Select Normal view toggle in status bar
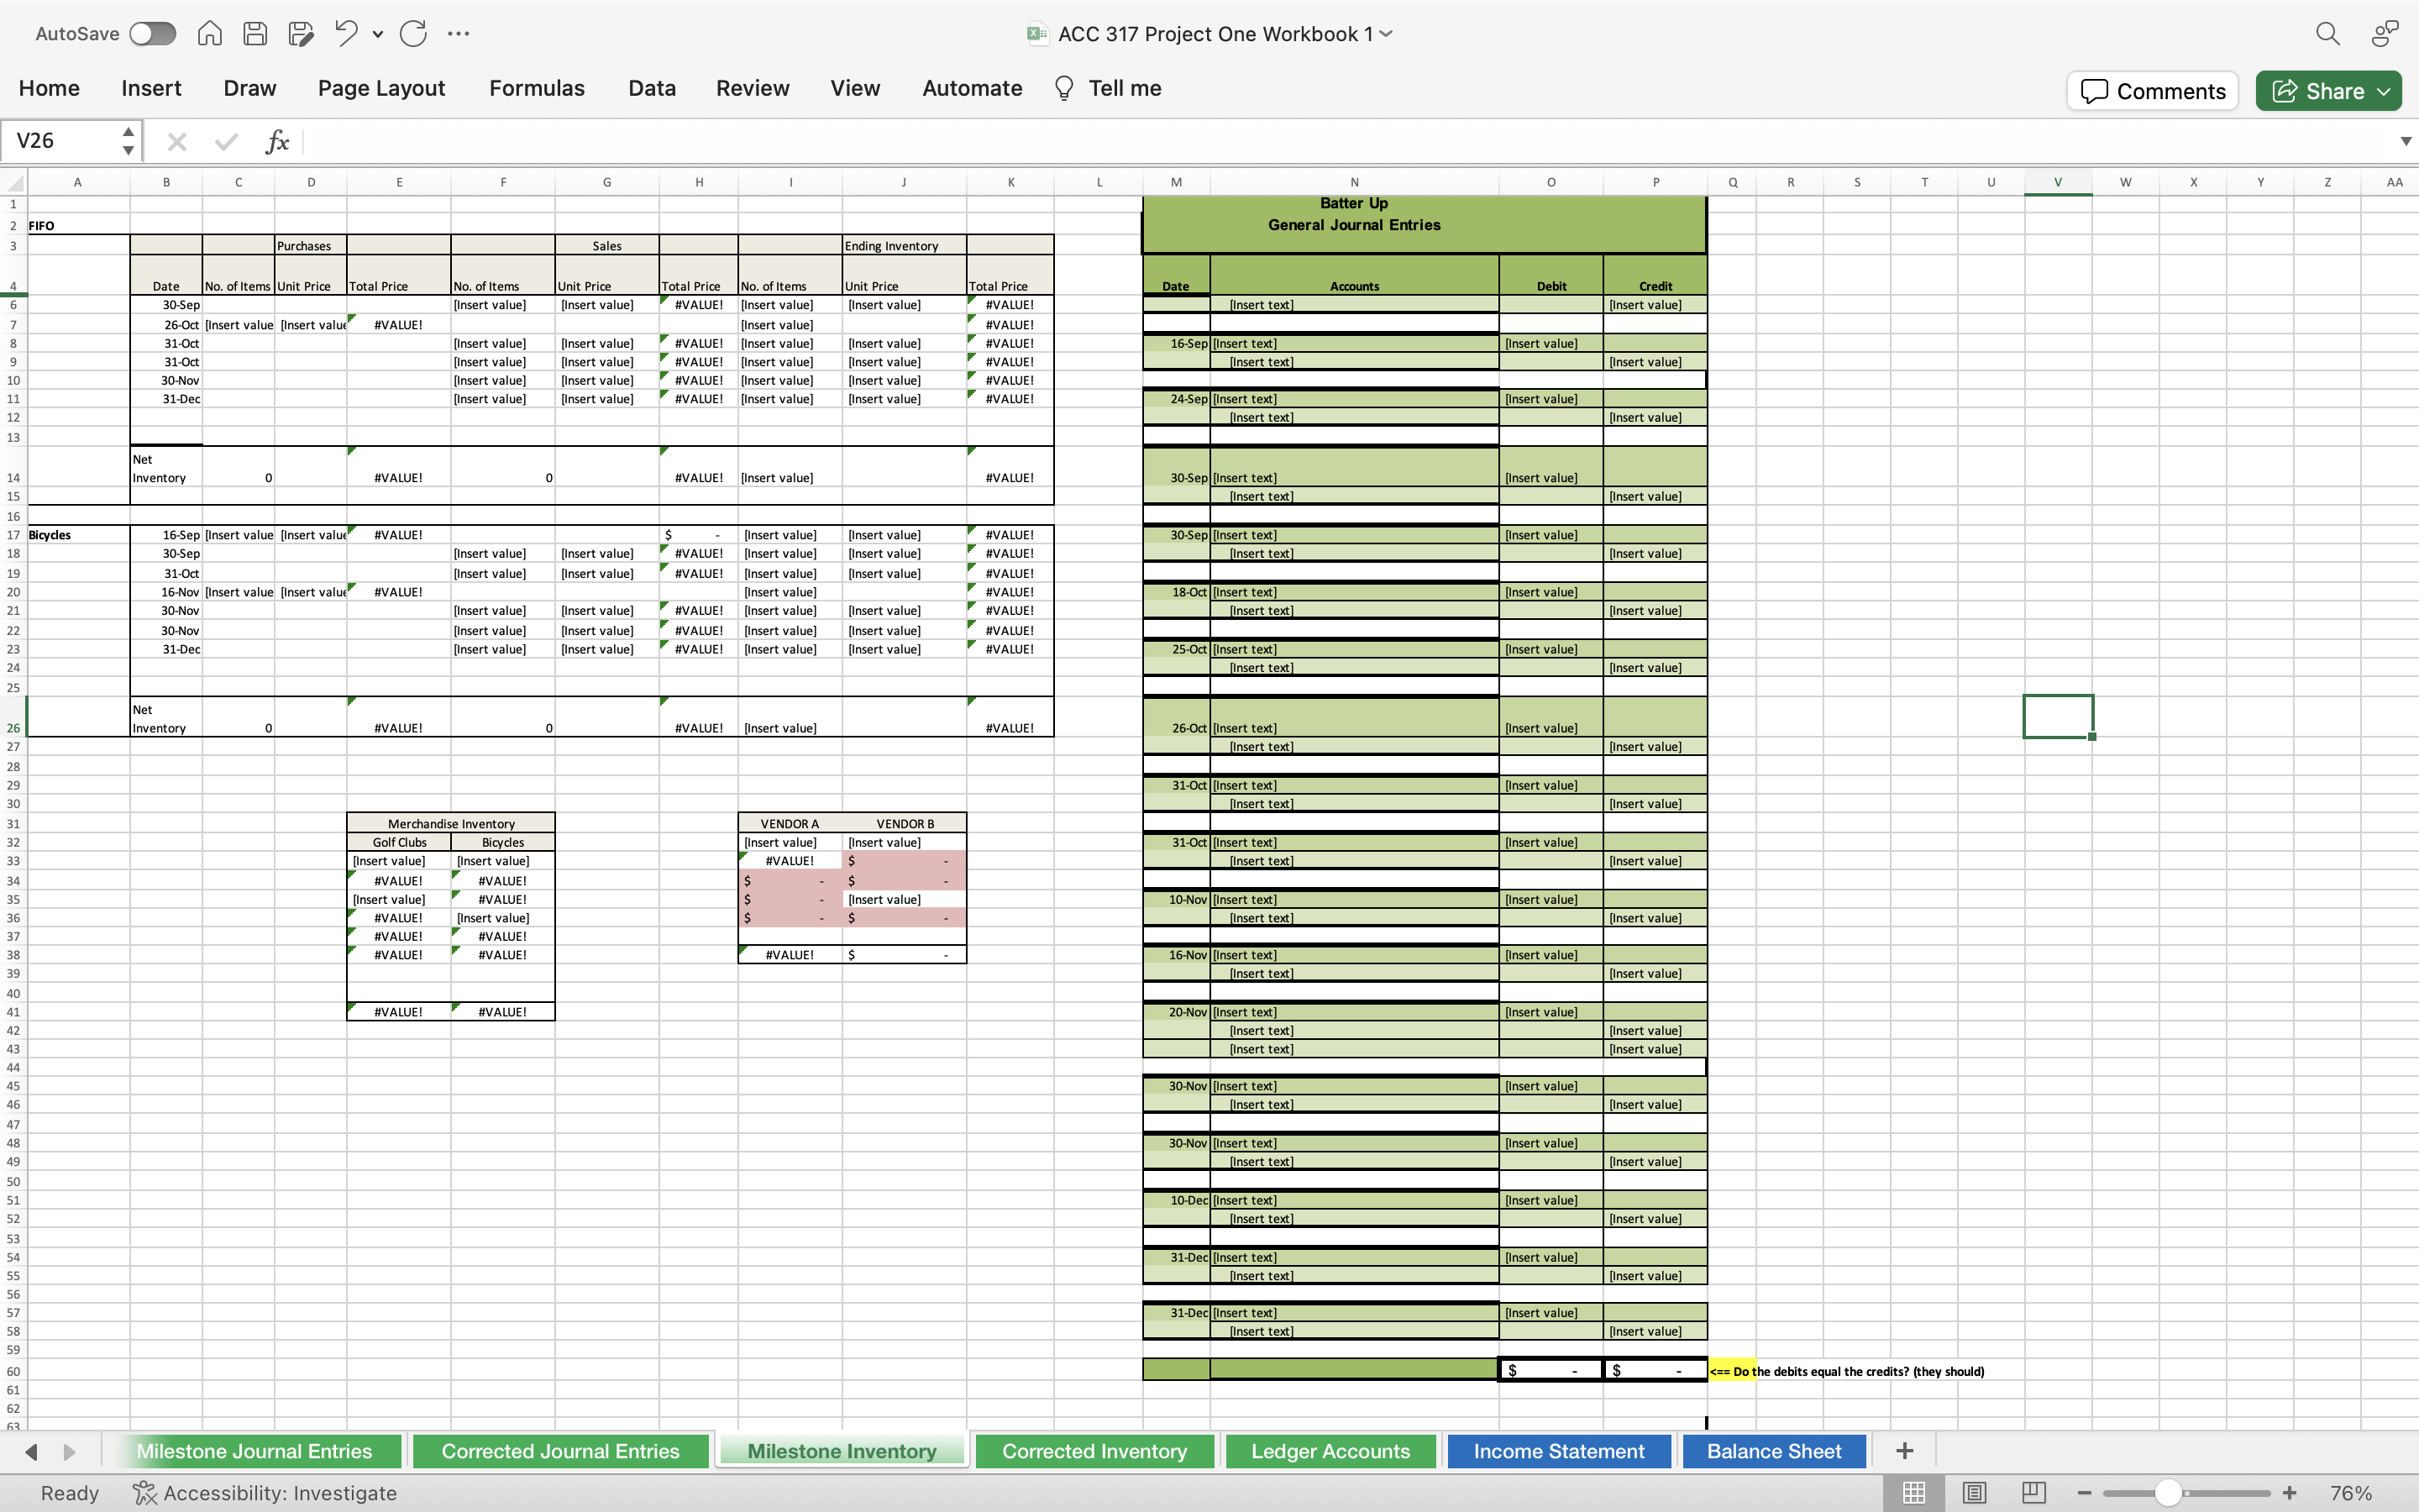This screenshot has height=1512, width=2419. point(1913,1492)
